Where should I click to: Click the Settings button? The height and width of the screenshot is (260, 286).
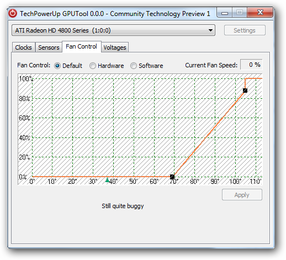245,30
